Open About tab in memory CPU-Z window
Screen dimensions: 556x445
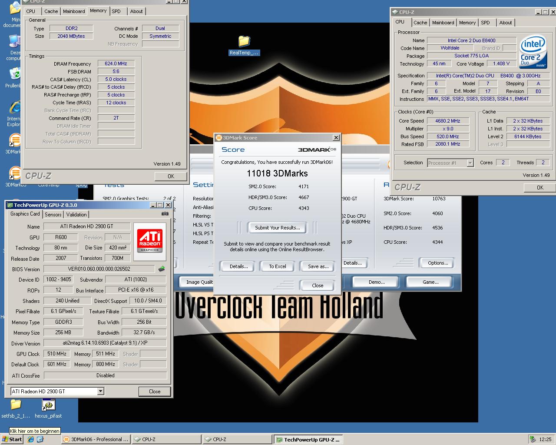pos(136,11)
